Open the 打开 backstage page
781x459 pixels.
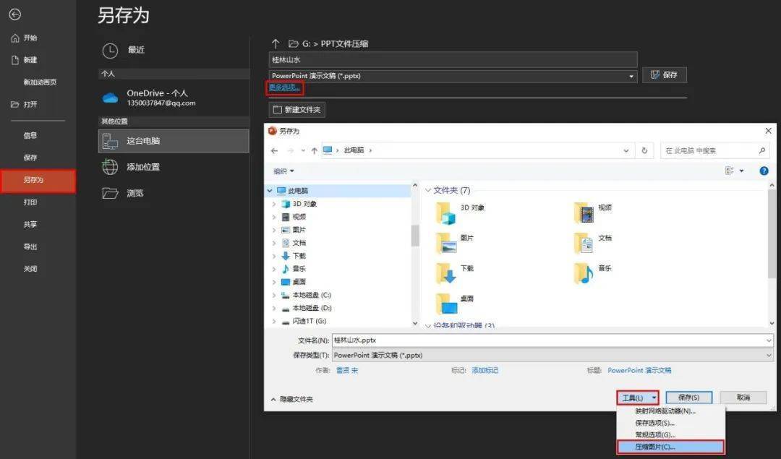click(24, 105)
